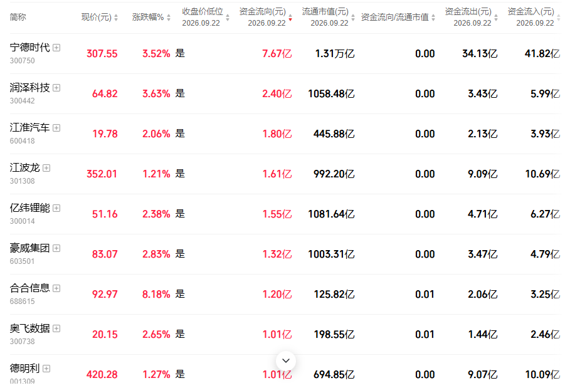Click the plus icon next to 合合信息
This screenshot has height=388, width=570.
pos(56,288)
